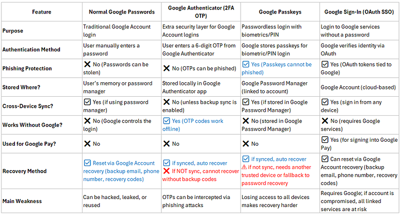Click the checkbox beside "Yes (for signing into Google Pay)"
Viewport: 400px width, 214px height.
324,140
